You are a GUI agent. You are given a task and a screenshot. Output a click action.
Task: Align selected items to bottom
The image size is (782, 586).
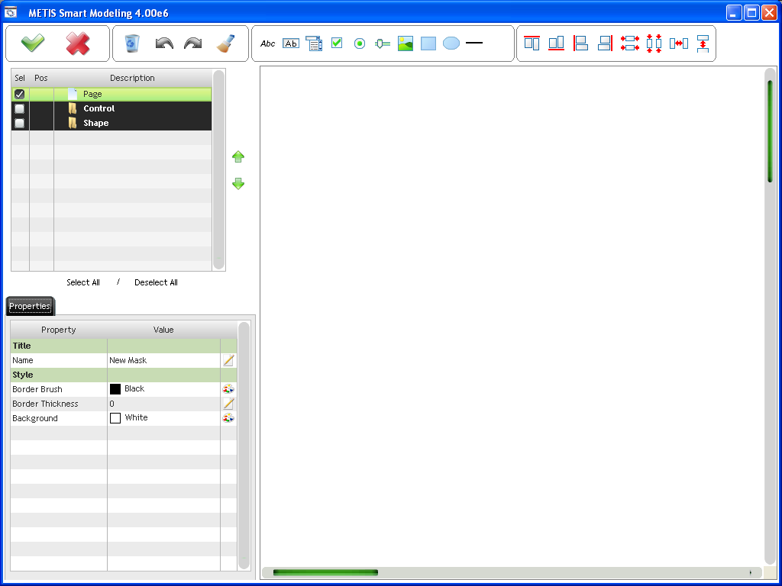tap(556, 43)
